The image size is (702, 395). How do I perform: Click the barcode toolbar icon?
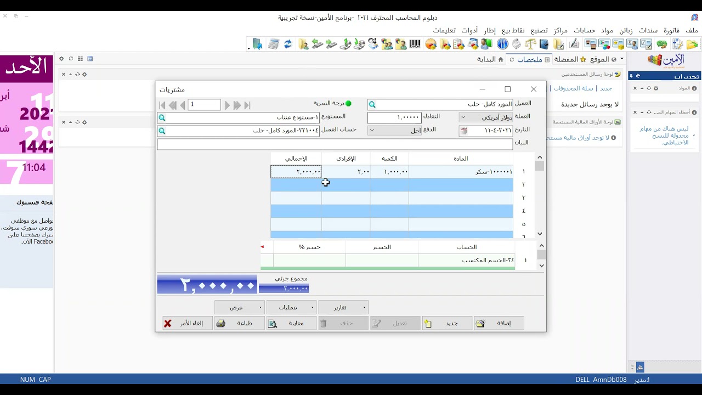click(415, 44)
